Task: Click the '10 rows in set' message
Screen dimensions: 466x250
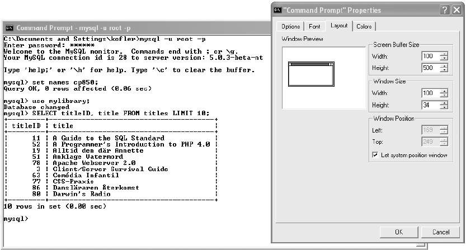Action: coord(55,206)
